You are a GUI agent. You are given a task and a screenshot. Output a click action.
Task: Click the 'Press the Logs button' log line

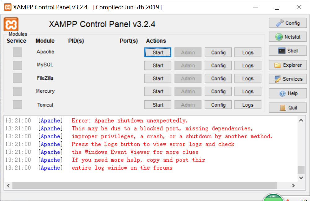(x=153, y=144)
